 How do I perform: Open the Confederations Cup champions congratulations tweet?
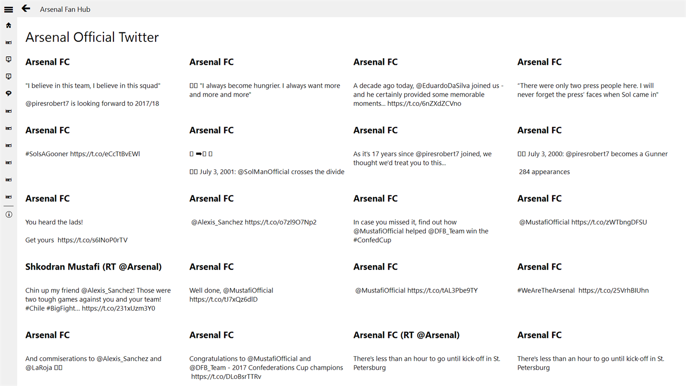[x=266, y=367]
